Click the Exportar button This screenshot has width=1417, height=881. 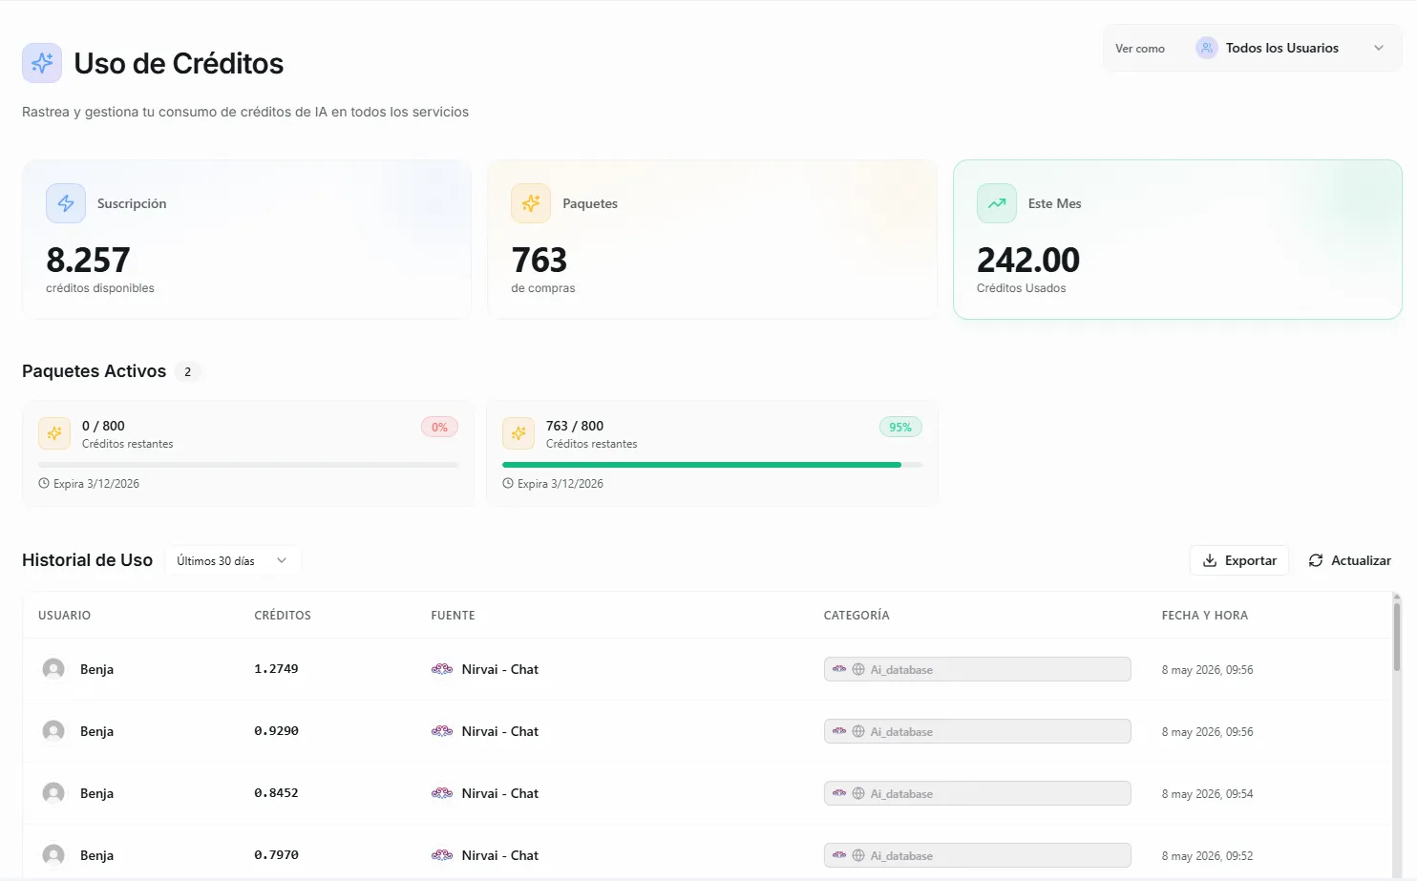point(1239,560)
